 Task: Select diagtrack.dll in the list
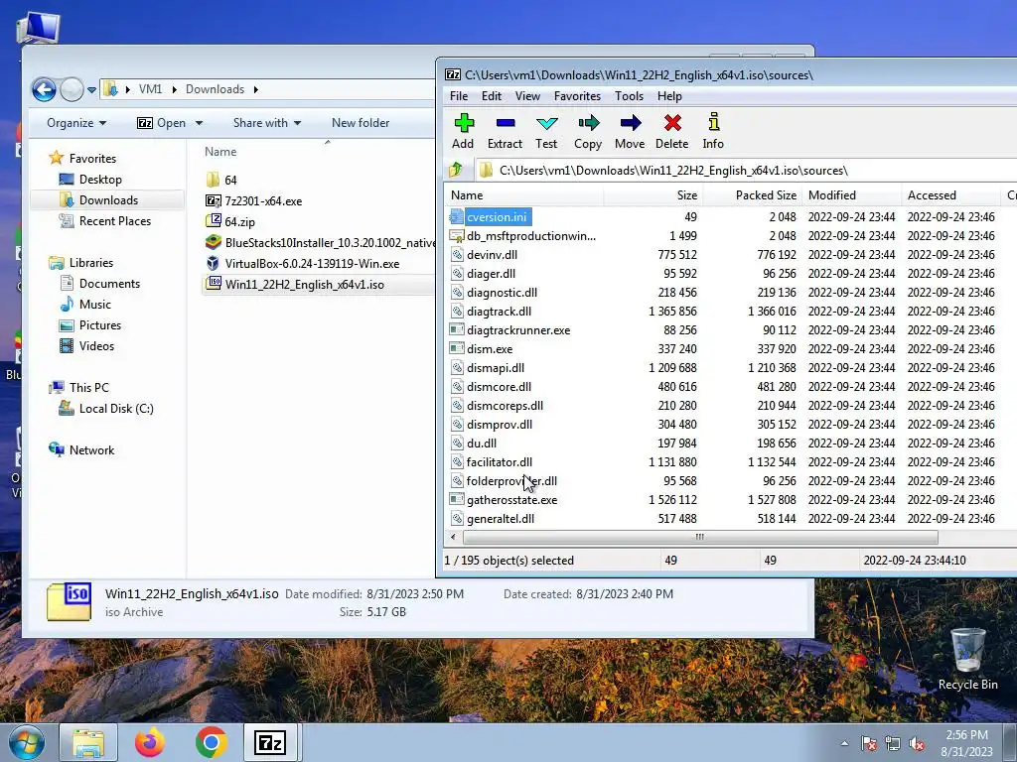pyautogui.click(x=499, y=311)
